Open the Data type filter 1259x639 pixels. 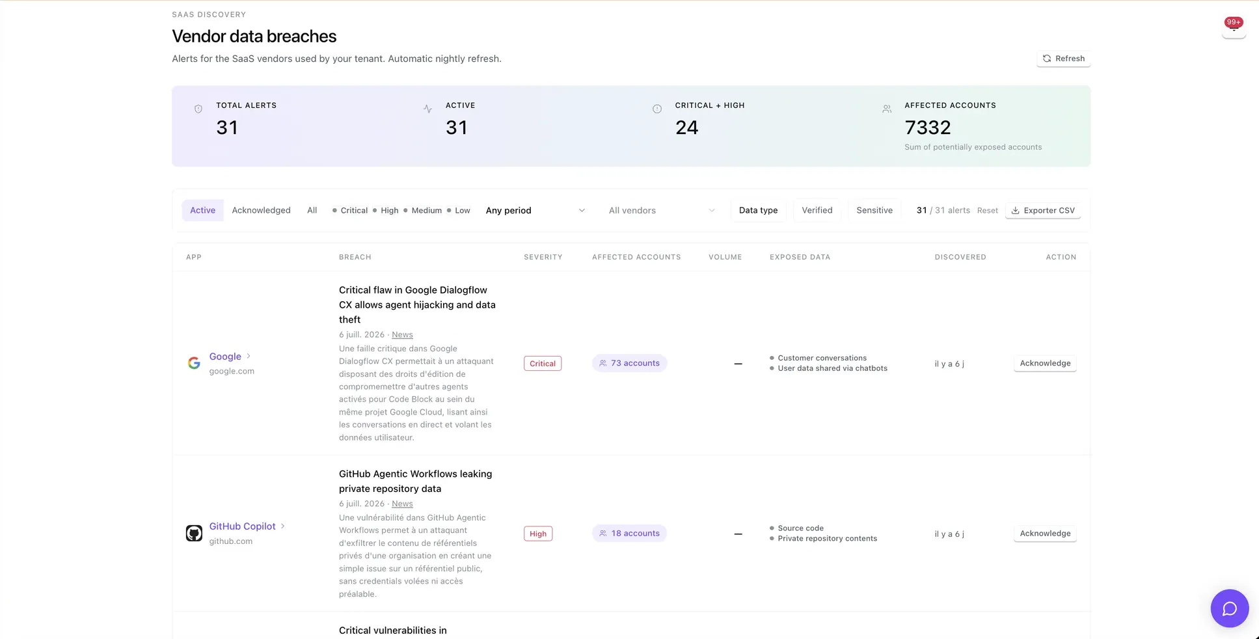tap(758, 210)
